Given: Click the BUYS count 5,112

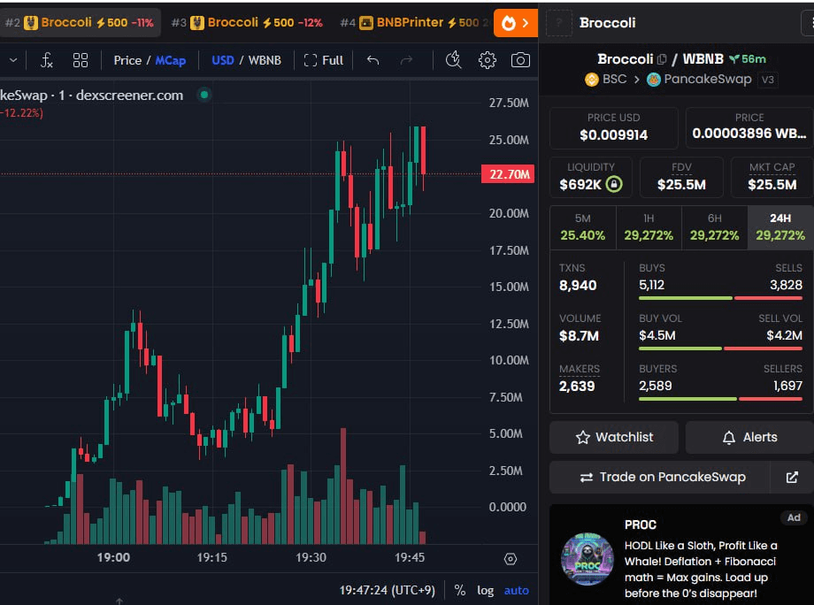Looking at the screenshot, I should pos(651,285).
